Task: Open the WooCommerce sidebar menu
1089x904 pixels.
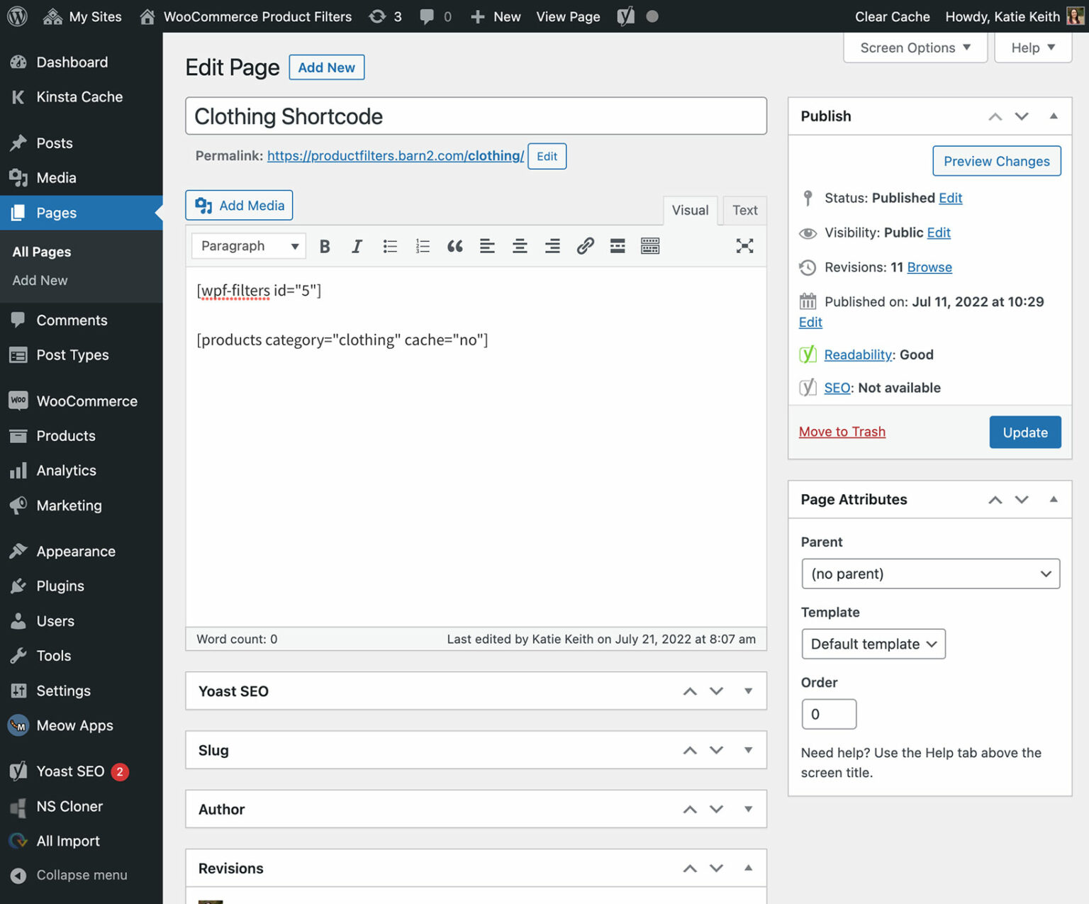Action: click(x=81, y=401)
